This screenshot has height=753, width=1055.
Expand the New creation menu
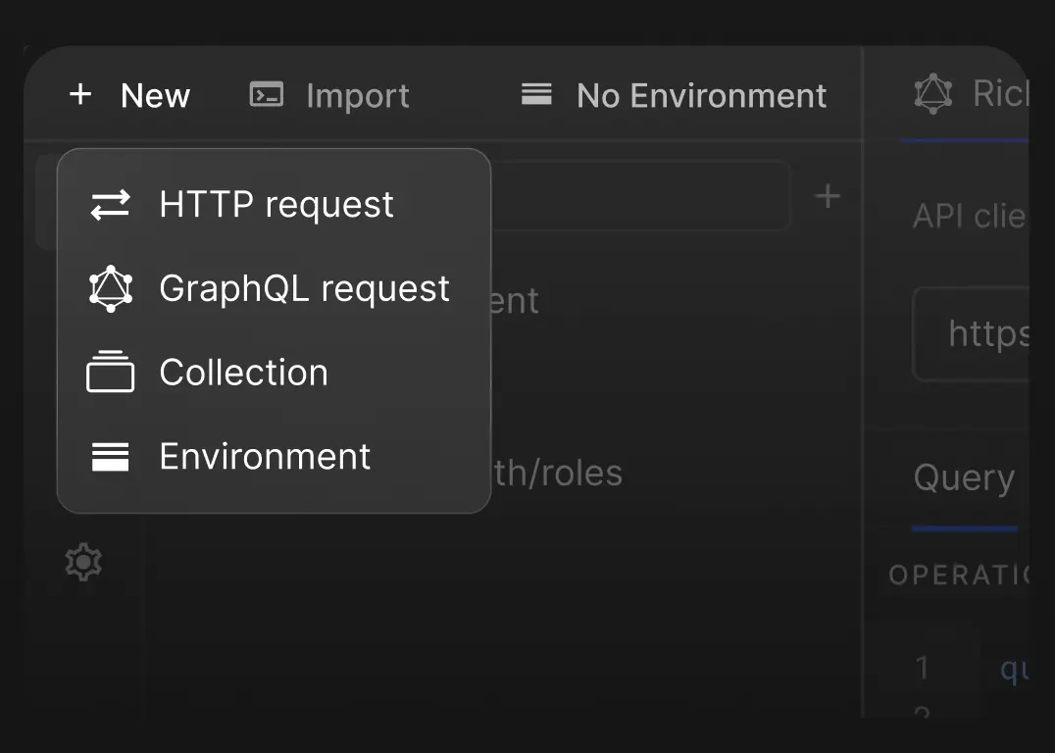coord(130,94)
